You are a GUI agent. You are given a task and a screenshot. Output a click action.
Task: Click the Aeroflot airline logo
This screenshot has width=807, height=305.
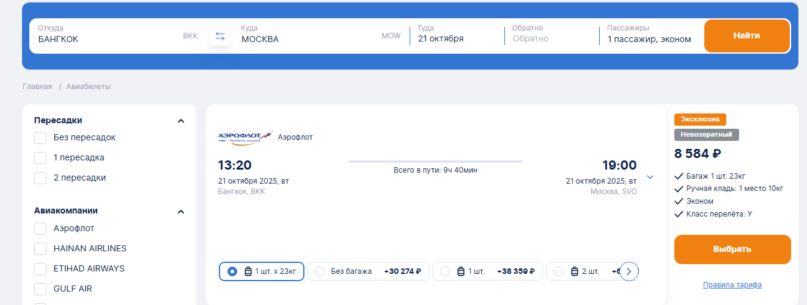(245, 138)
